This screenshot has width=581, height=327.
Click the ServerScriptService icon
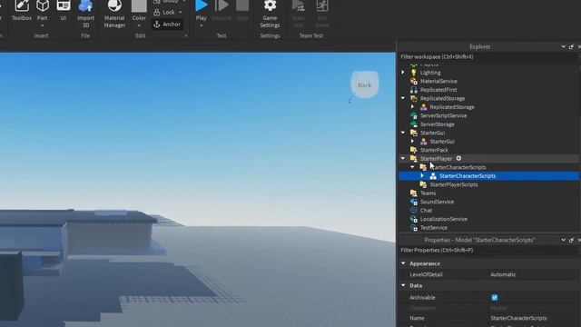(414, 115)
